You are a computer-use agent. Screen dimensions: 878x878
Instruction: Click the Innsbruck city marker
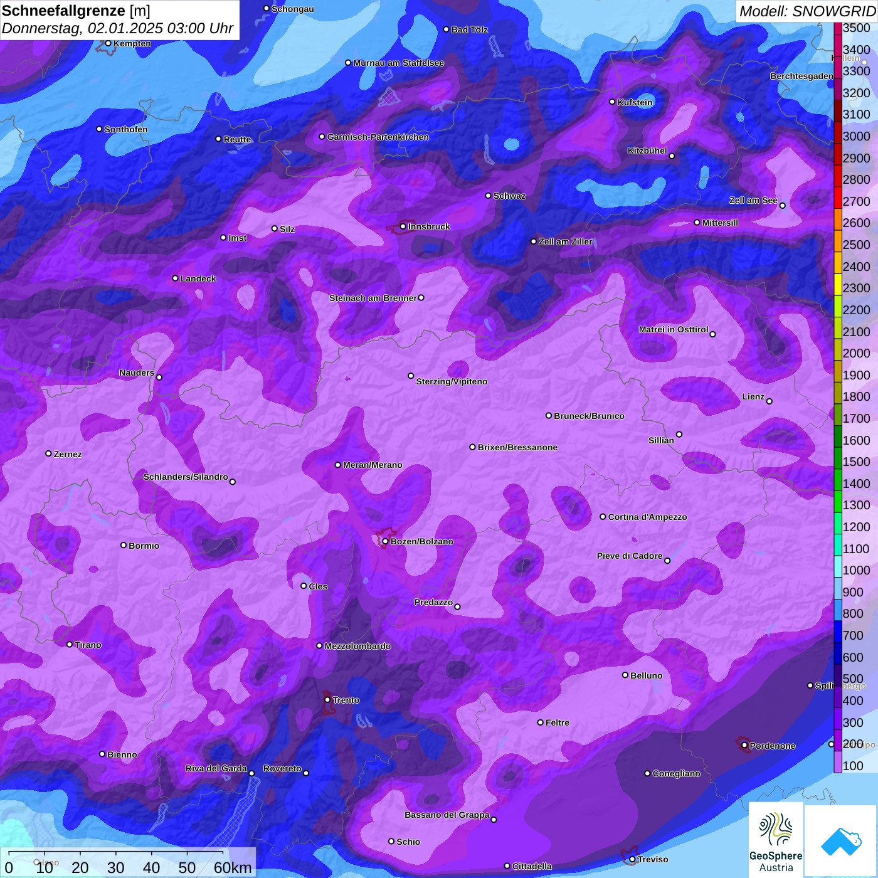pos(403,226)
